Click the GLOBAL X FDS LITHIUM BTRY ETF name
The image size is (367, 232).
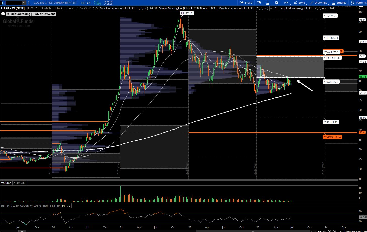point(55,3)
